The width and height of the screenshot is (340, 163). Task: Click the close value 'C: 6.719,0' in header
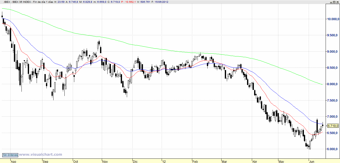tap(114, 2)
